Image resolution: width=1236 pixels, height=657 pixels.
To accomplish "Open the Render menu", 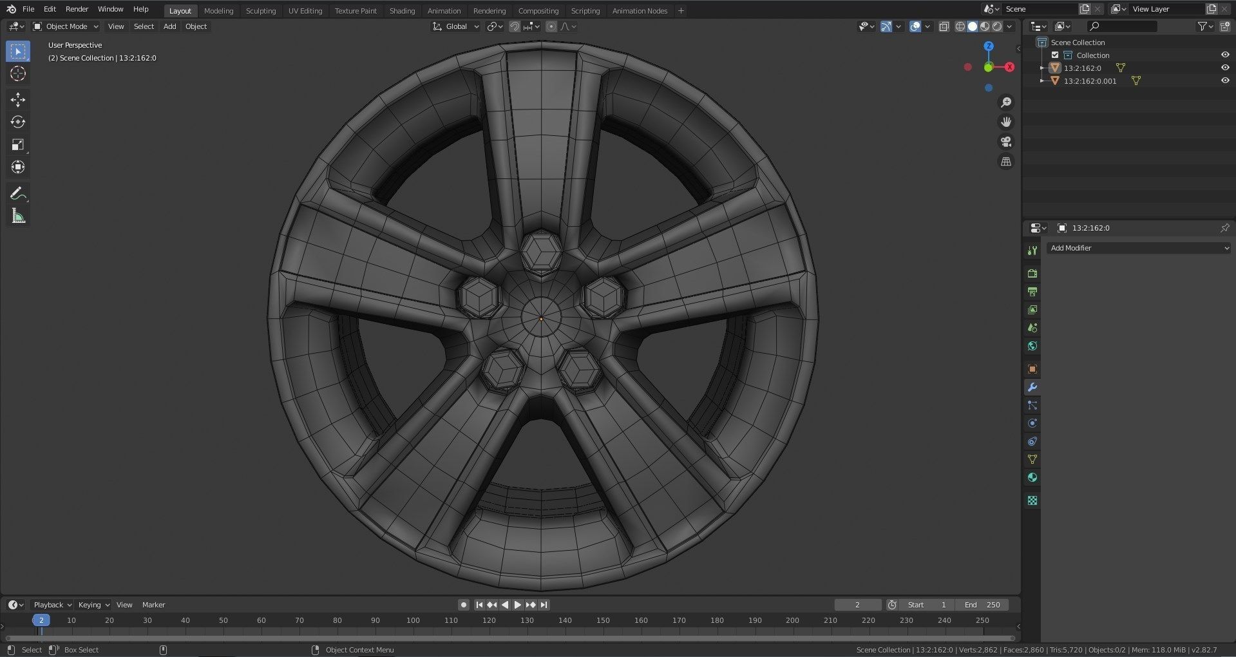I will [77, 9].
